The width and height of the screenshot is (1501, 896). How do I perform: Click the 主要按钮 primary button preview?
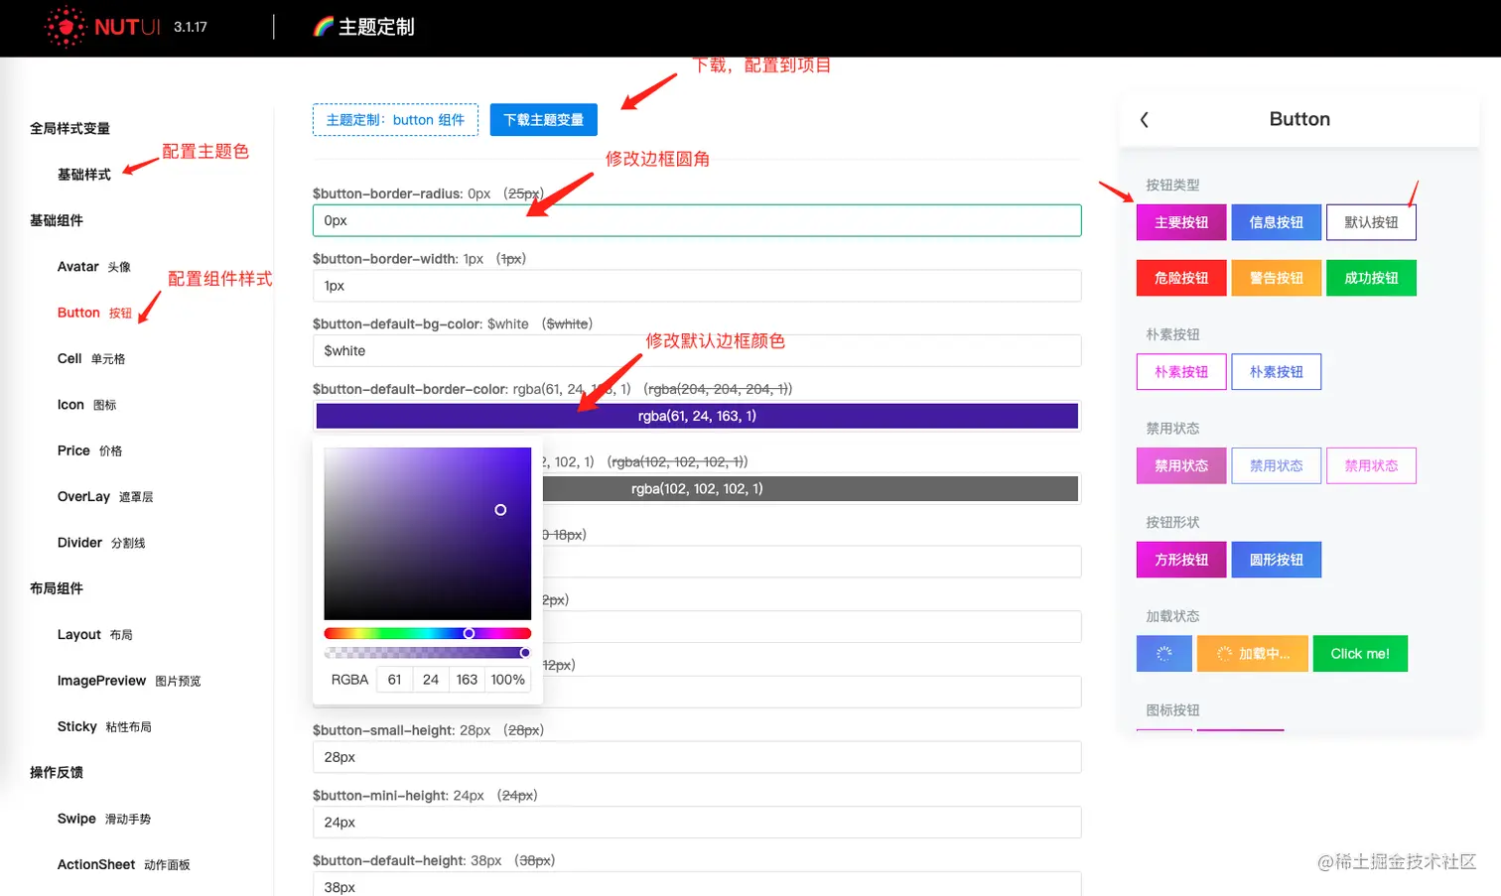point(1180,221)
